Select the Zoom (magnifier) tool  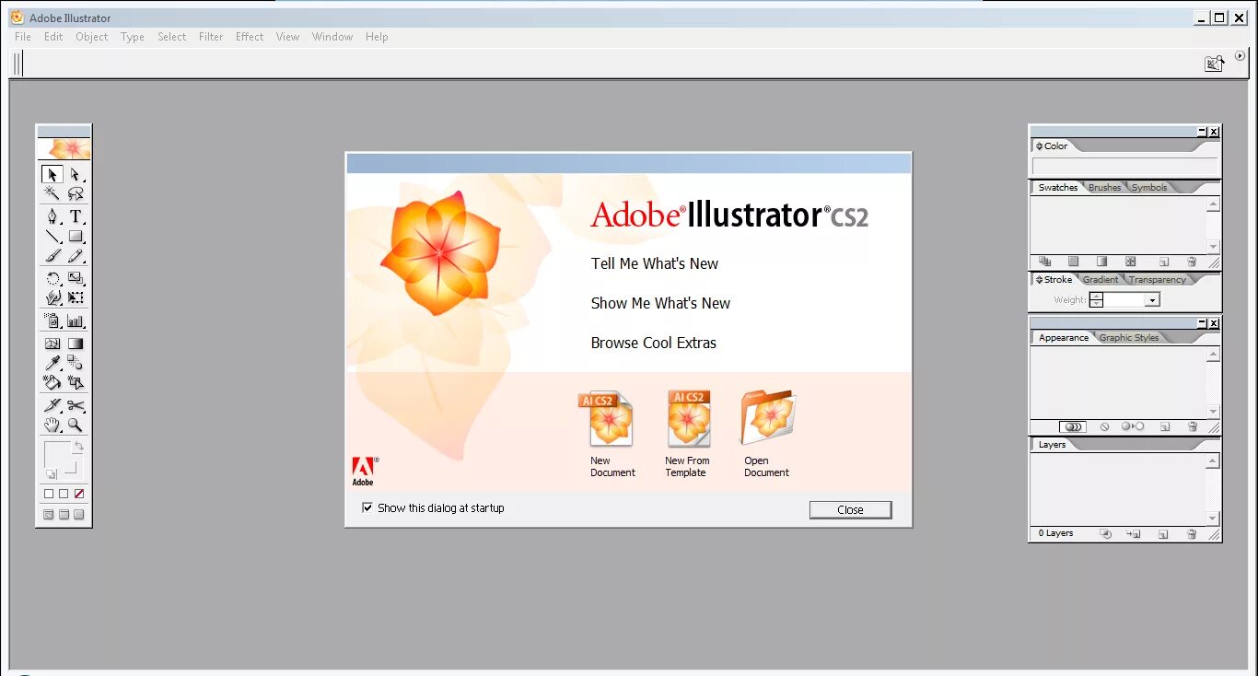point(76,425)
